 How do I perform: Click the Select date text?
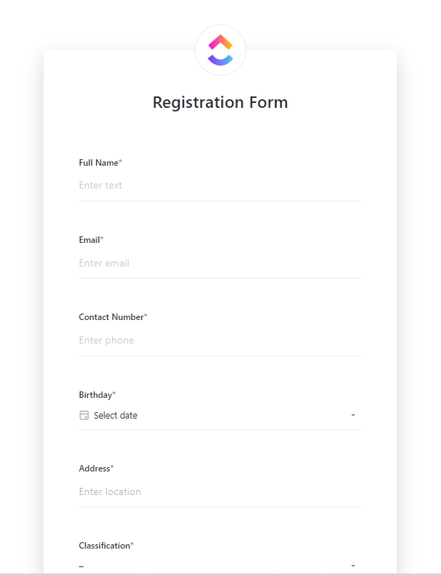(x=116, y=415)
